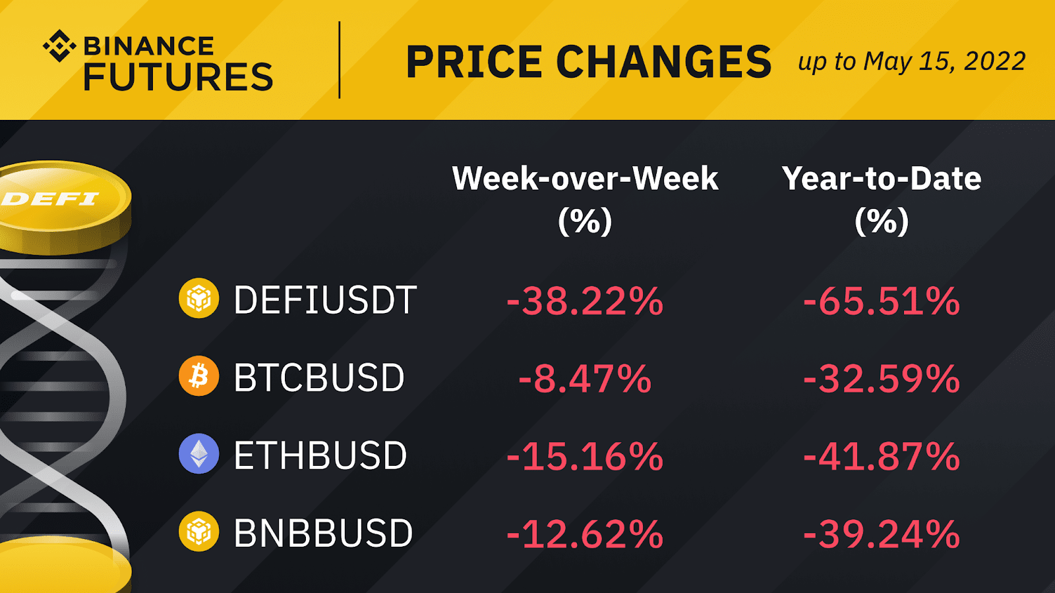Click the DEFIUSDT coin icon

pos(198,298)
